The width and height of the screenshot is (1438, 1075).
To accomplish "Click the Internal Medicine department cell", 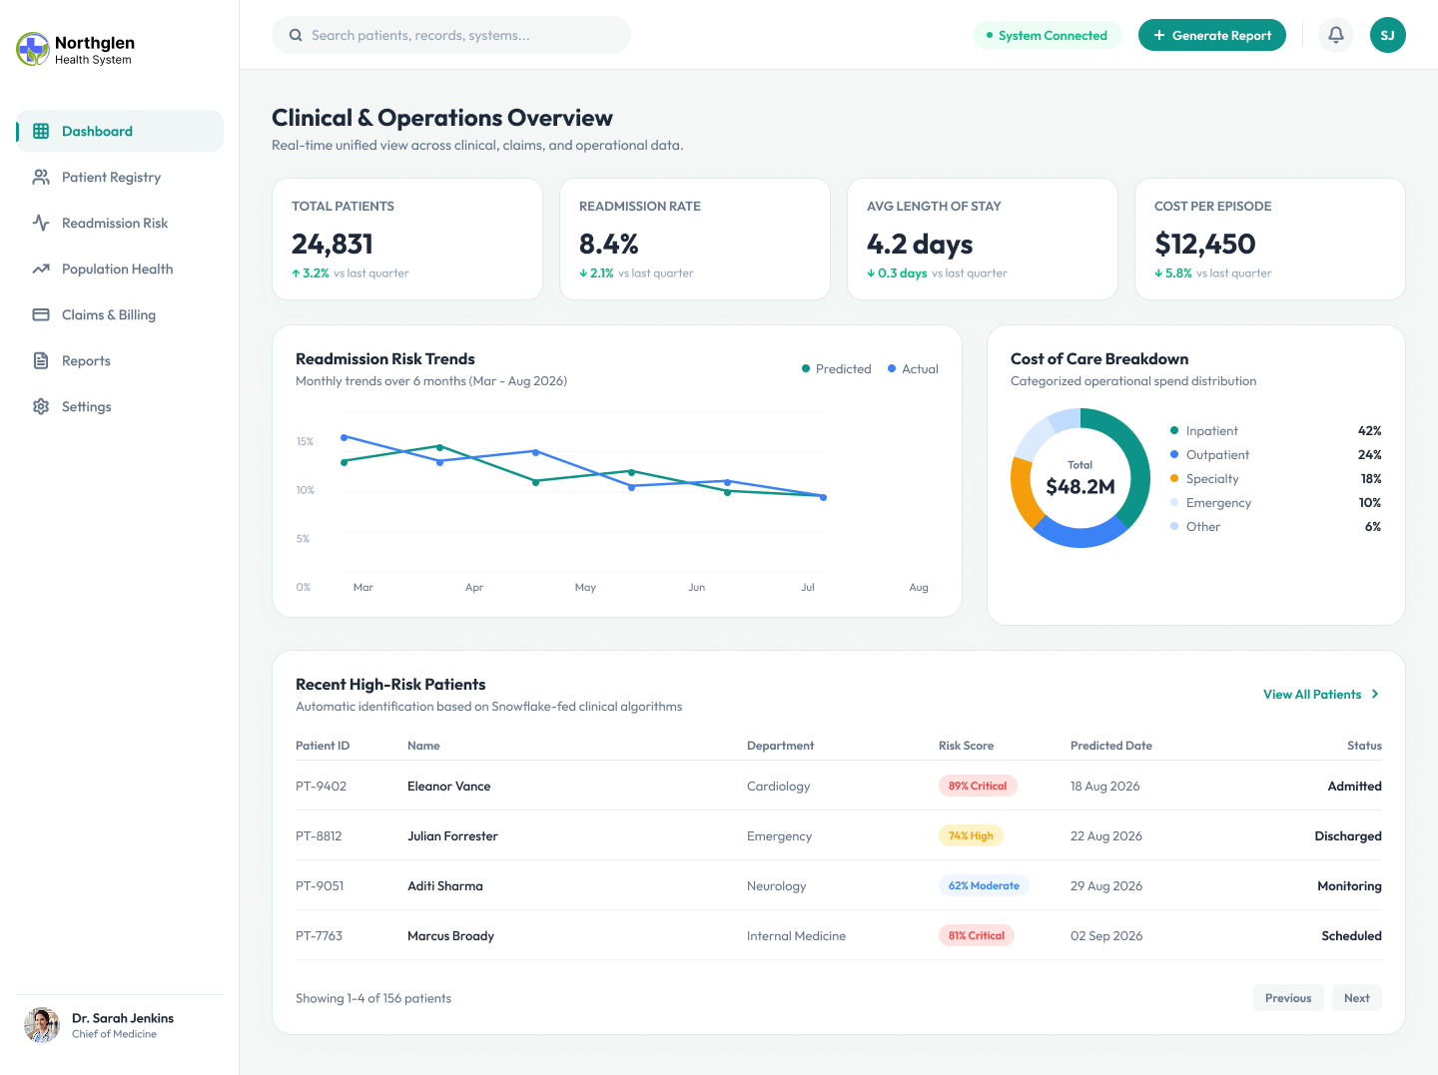I will pos(796,935).
